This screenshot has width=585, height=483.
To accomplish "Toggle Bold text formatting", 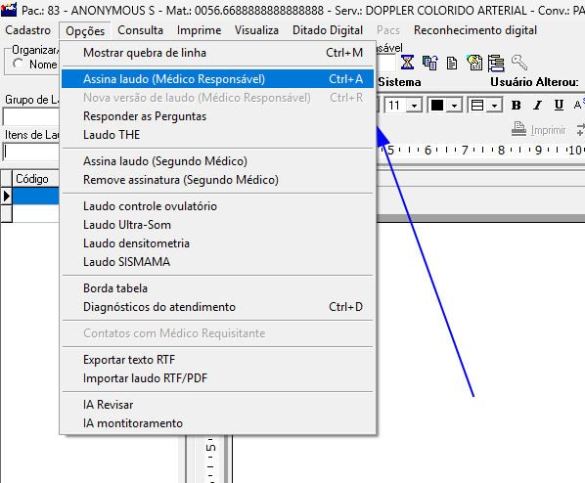I will pyautogui.click(x=516, y=106).
